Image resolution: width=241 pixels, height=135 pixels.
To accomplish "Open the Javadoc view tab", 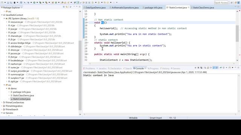I will tap(101, 68).
